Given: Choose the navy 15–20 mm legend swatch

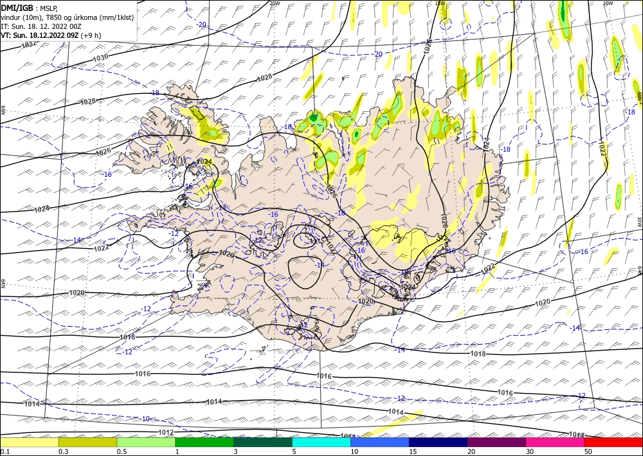Looking at the screenshot, I should [439, 442].
